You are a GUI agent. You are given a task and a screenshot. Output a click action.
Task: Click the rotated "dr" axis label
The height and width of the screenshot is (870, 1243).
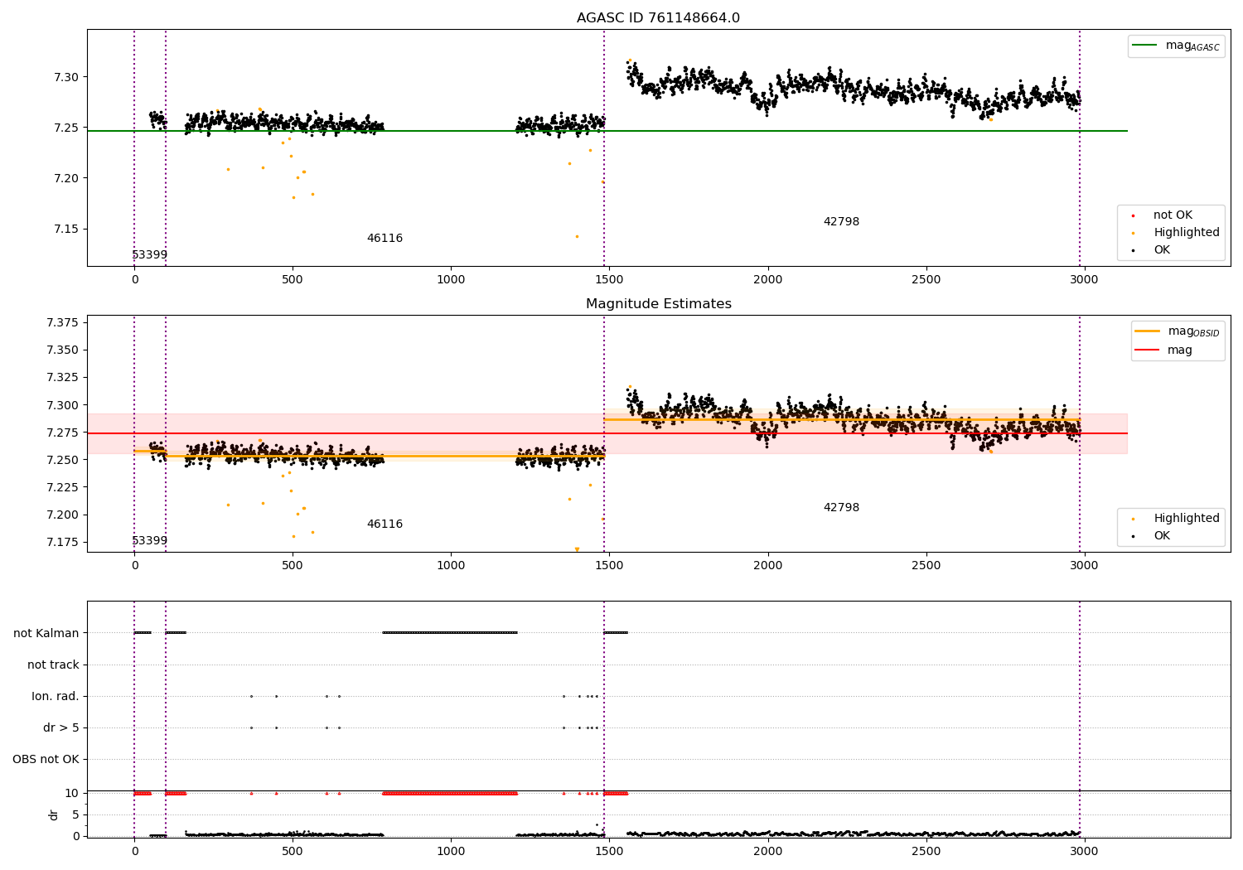tap(54, 814)
